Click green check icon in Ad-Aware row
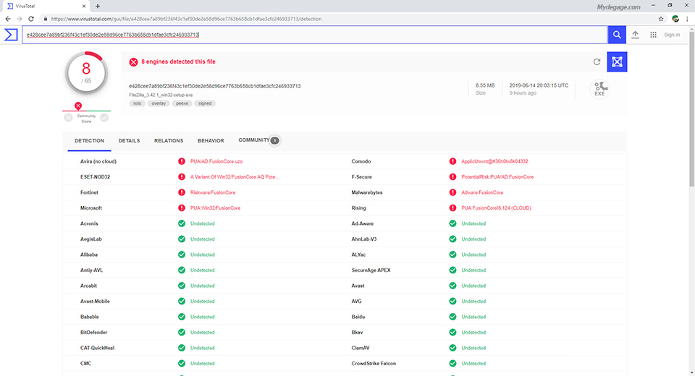Image resolution: width=695 pixels, height=376 pixels. [x=452, y=223]
